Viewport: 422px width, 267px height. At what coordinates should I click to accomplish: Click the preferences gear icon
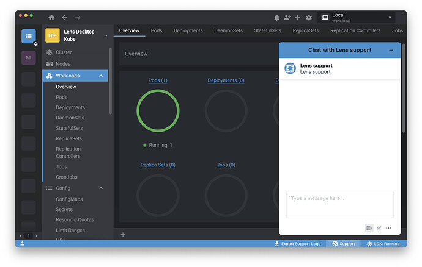coord(309,18)
